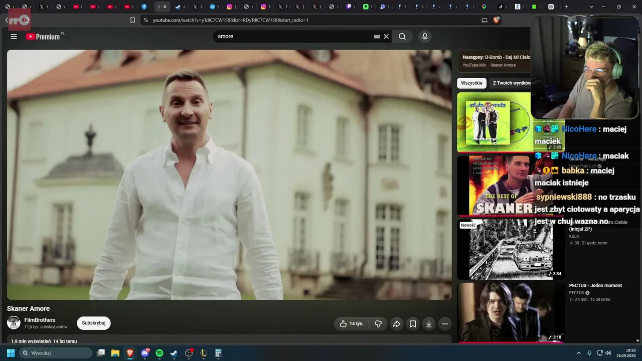
Task: Dislike the video with thumbs down
Action: [x=378, y=324]
